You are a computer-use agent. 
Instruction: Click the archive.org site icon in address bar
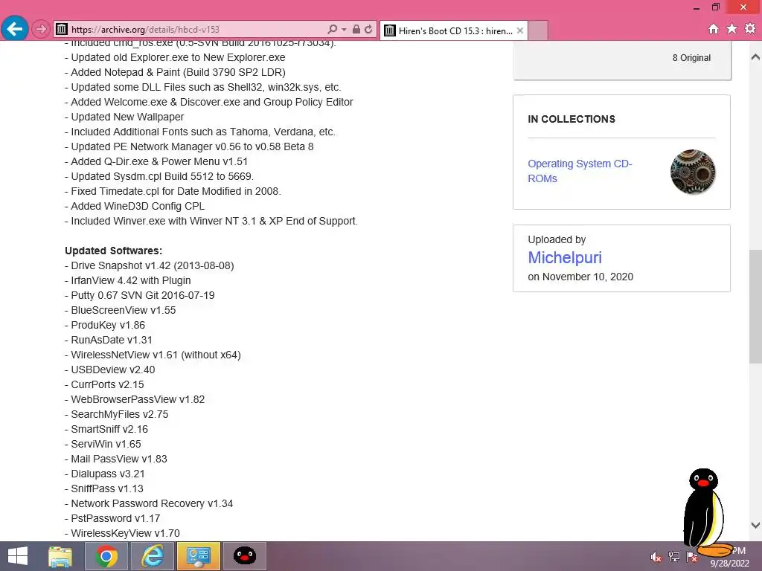[62, 30]
